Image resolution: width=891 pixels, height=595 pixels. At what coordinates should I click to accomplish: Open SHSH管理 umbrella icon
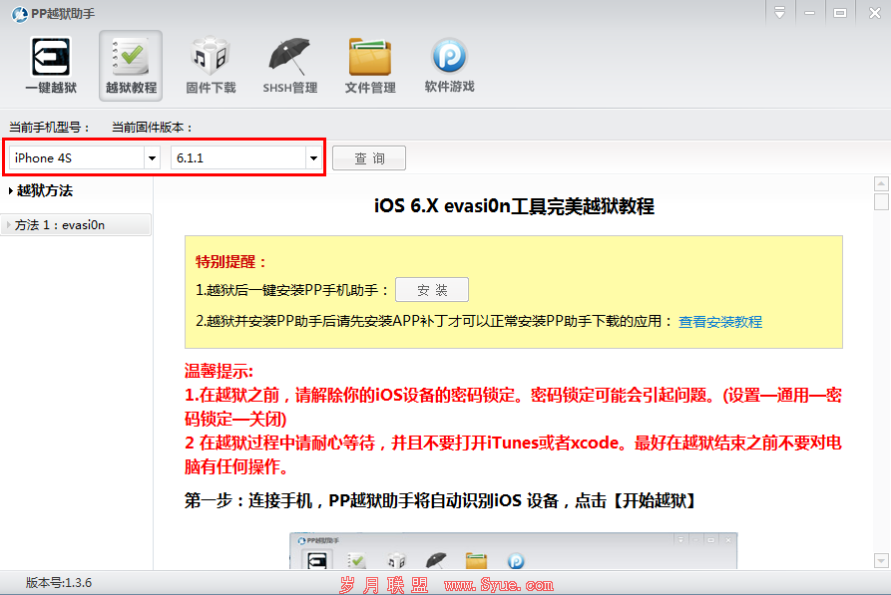click(289, 66)
